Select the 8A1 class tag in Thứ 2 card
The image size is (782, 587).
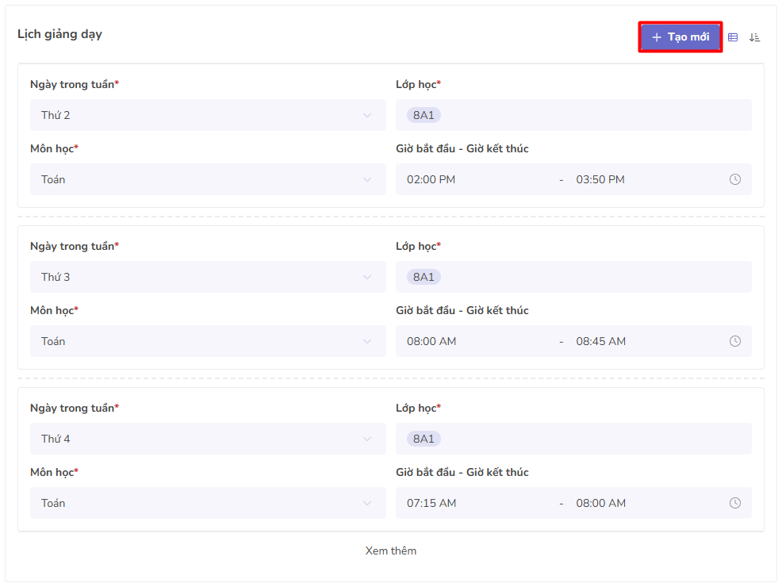point(424,115)
